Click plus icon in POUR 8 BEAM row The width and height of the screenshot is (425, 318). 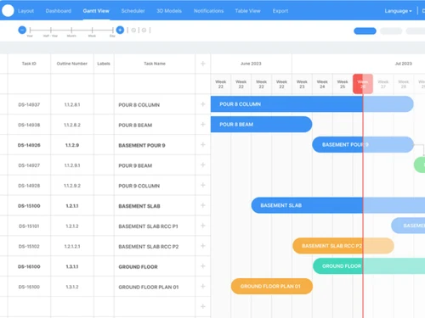tap(203, 125)
